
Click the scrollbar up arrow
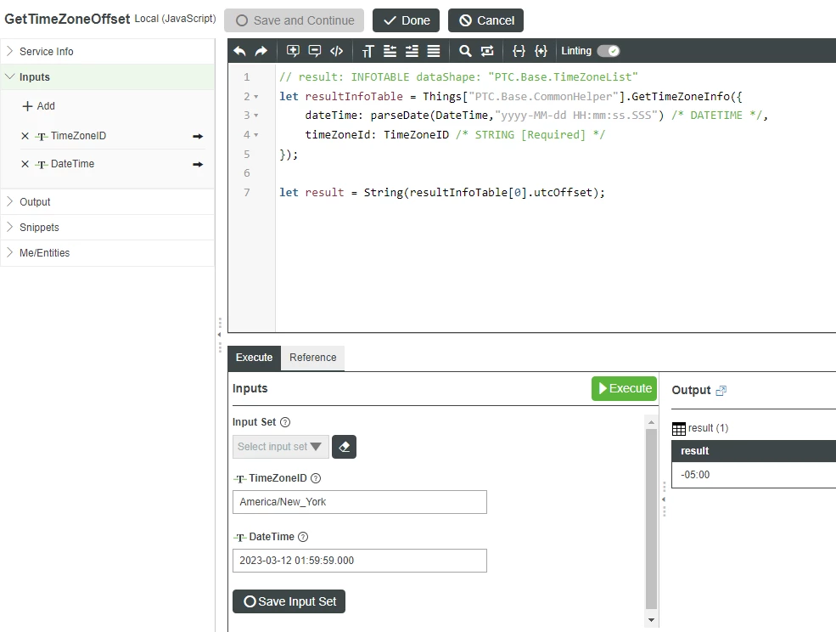(x=651, y=422)
